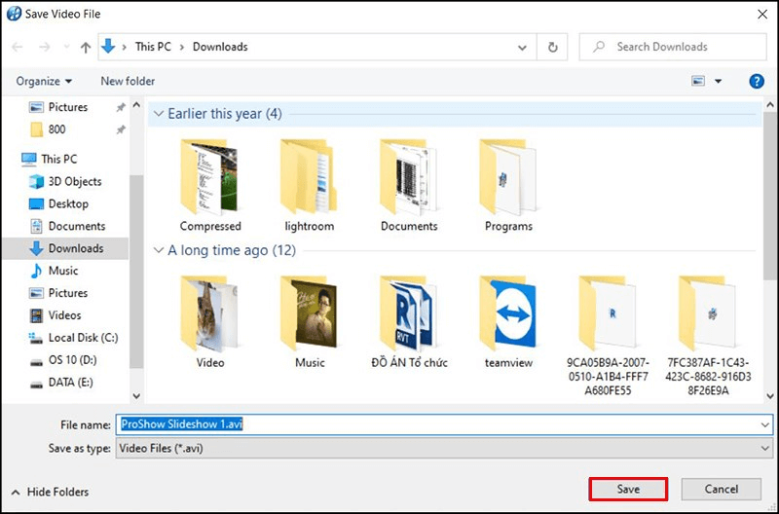Open the Help question mark icon
Viewport: 779px width, 514px height.
pyautogui.click(x=756, y=82)
